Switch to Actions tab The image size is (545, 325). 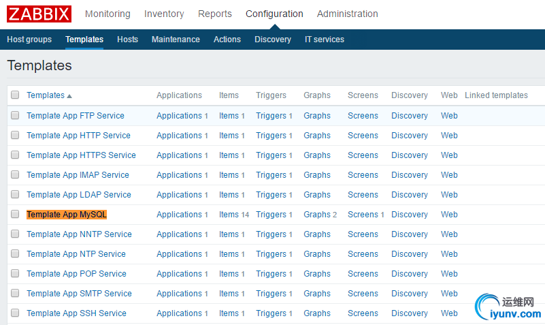(227, 40)
